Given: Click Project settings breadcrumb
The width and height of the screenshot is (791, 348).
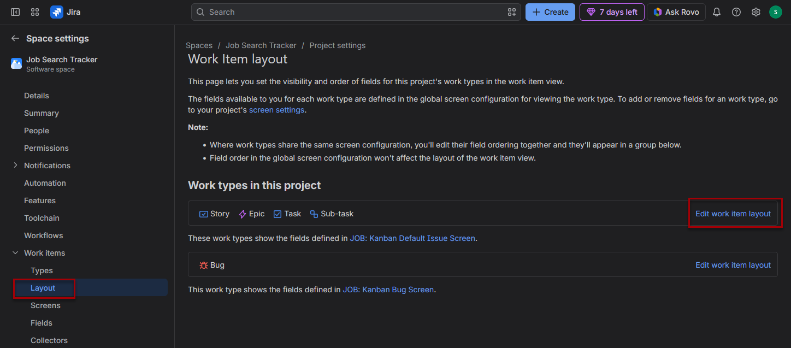Looking at the screenshot, I should tap(338, 45).
